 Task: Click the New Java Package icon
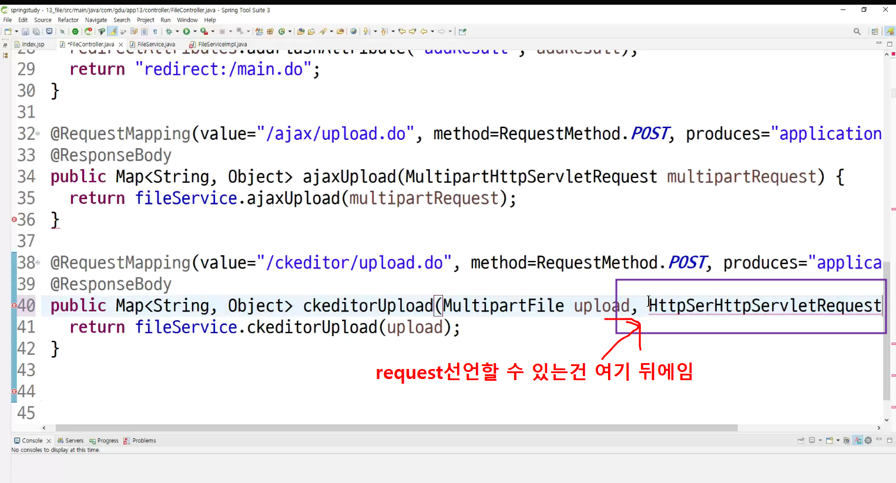click(270, 32)
